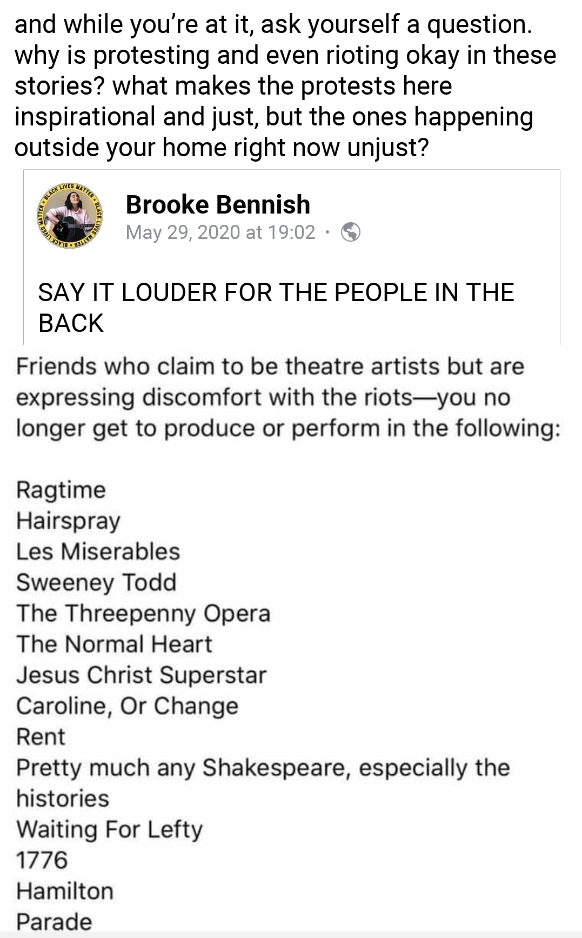Tap the Caroline, Or Change line
Image resolution: width=582 pixels, height=938 pixels.
click(127, 706)
